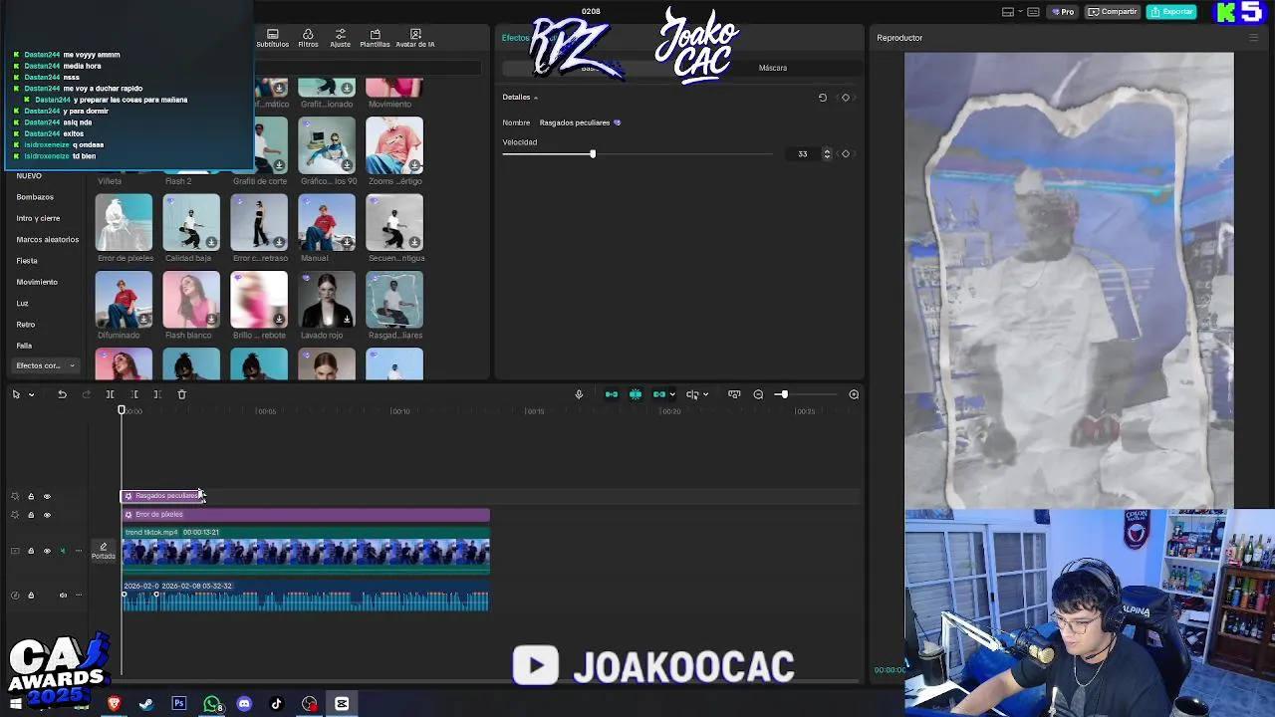Adjust the timeline zoom slider

click(x=783, y=394)
